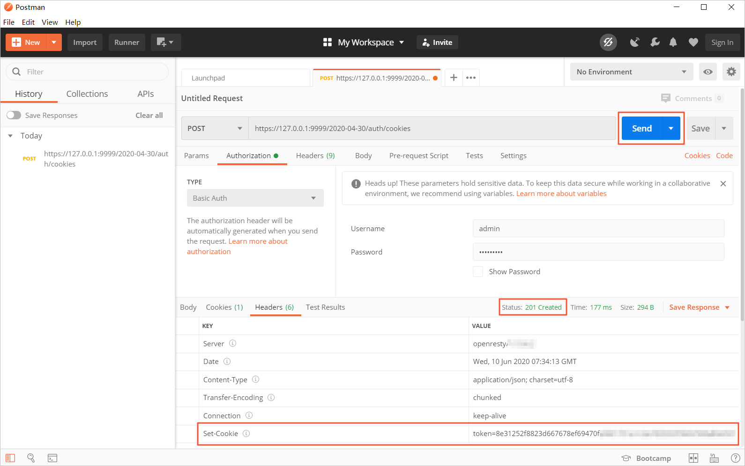Open the Send button dropdown arrow
This screenshot has width=745, height=466.
tap(671, 128)
